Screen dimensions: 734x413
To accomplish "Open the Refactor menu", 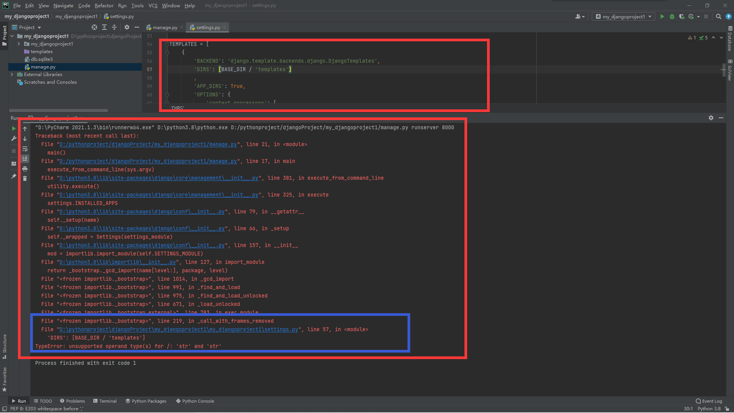I will [x=104, y=5].
